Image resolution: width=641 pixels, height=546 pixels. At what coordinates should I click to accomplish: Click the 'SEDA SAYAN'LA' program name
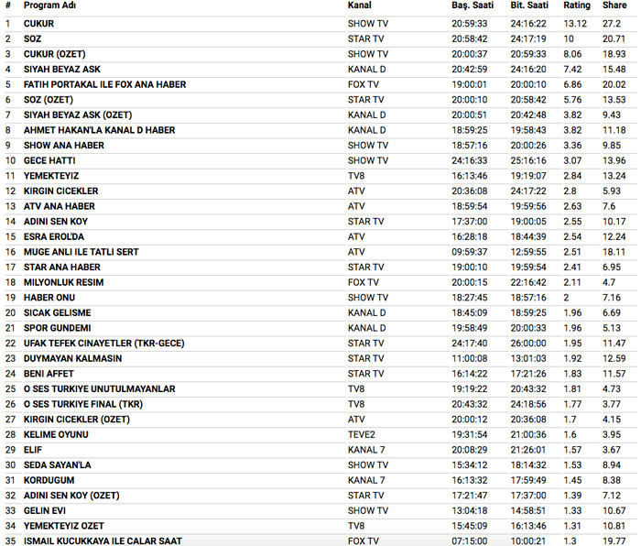tap(57, 465)
